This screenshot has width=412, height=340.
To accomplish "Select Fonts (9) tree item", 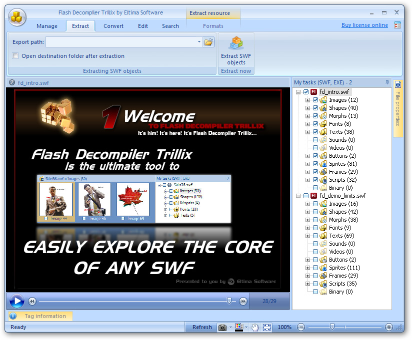I will [340, 228].
